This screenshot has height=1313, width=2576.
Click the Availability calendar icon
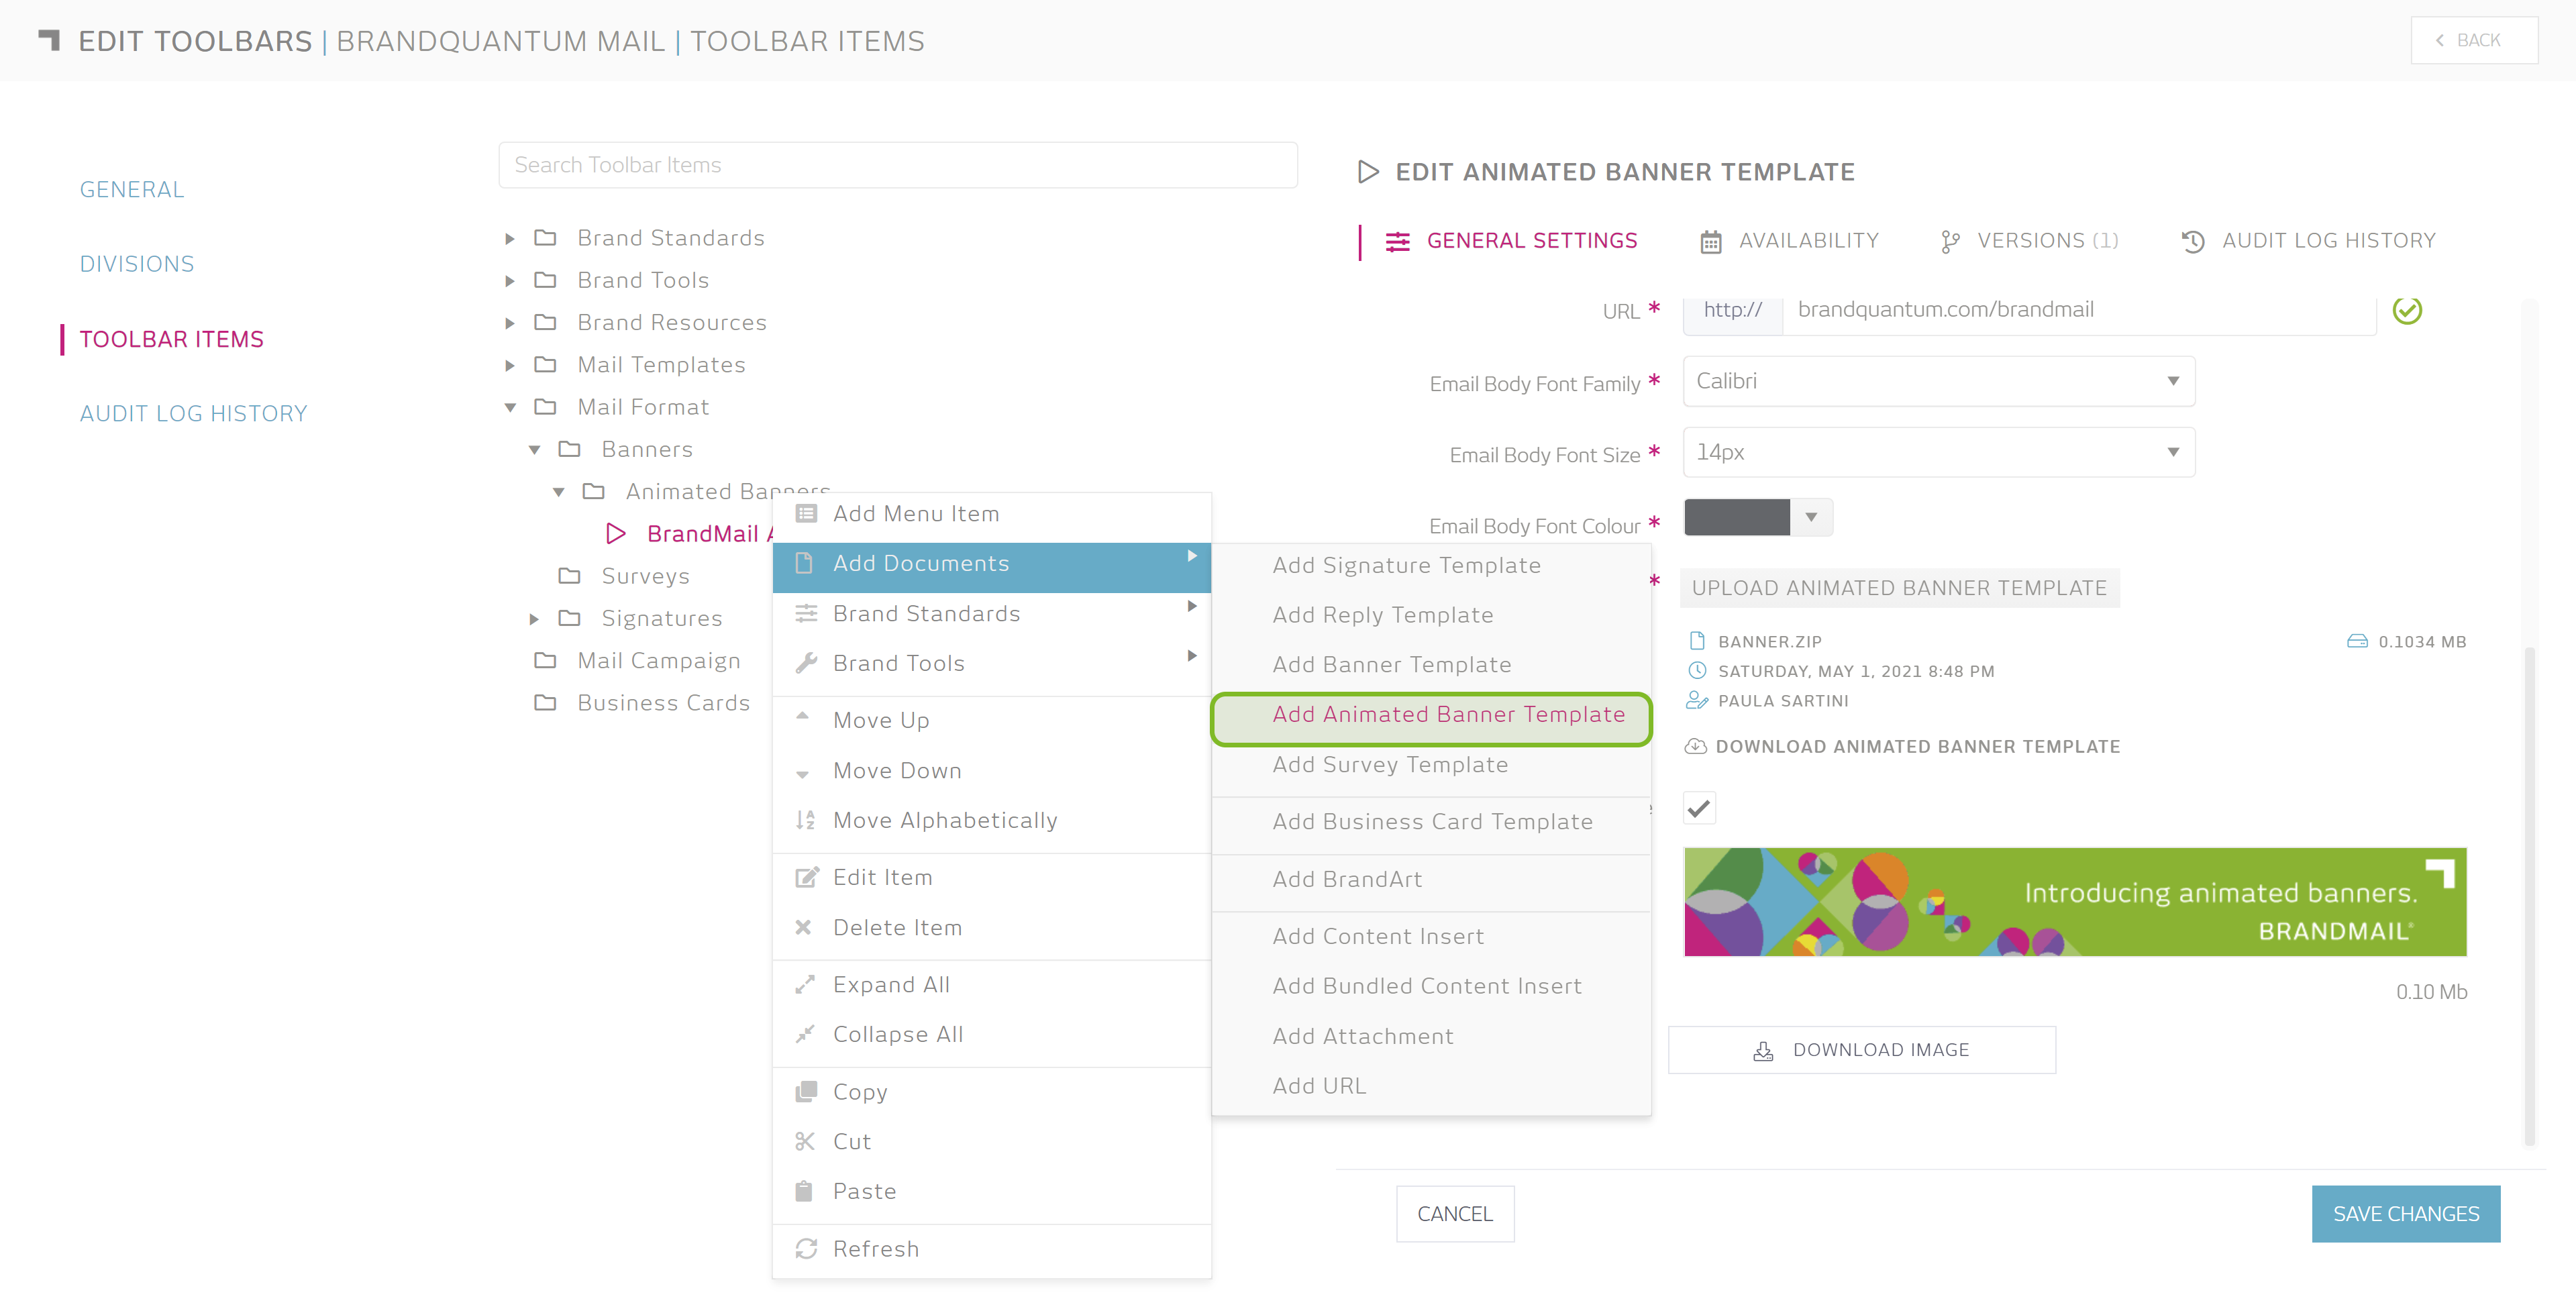click(1710, 241)
